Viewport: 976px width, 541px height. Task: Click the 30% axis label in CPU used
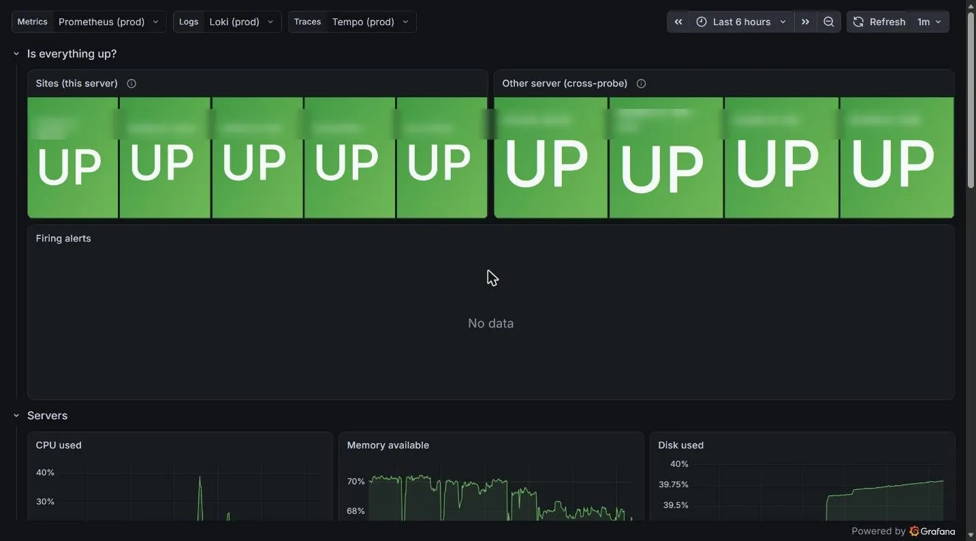(x=45, y=502)
